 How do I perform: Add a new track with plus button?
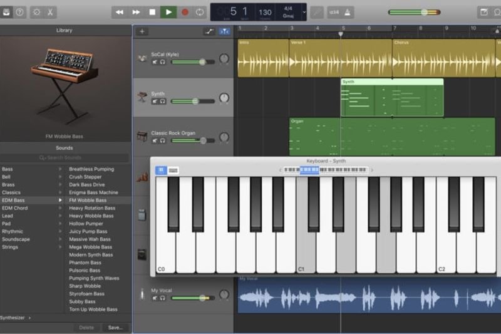[143, 31]
